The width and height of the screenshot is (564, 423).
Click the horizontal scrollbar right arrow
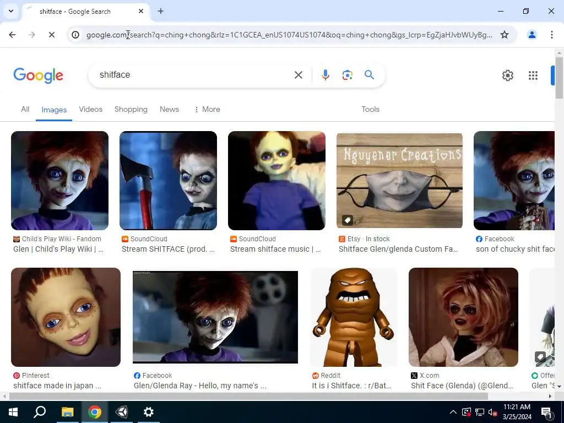550,396
